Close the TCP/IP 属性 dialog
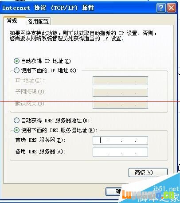This screenshot has width=180, height=203. point(172,8)
